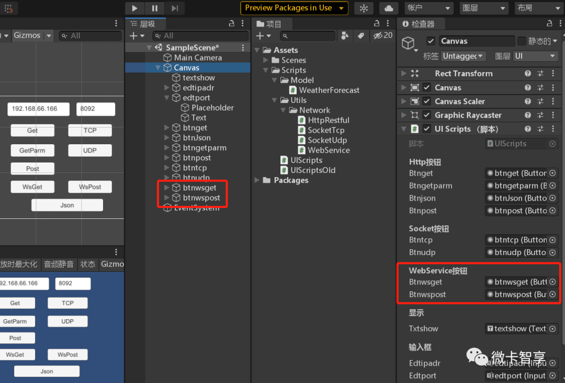The width and height of the screenshot is (565, 383).
Task: Open help for the Rect Transform component
Action: tap(528, 74)
